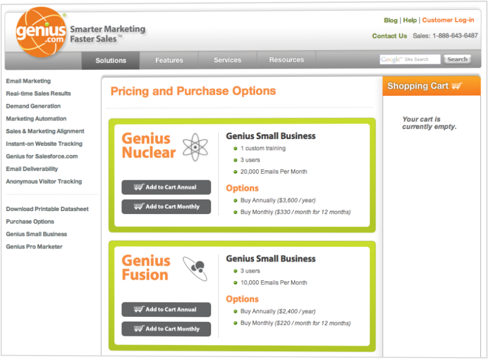Open the Blog link
Viewport: 488px width, 359px height.
[391, 20]
